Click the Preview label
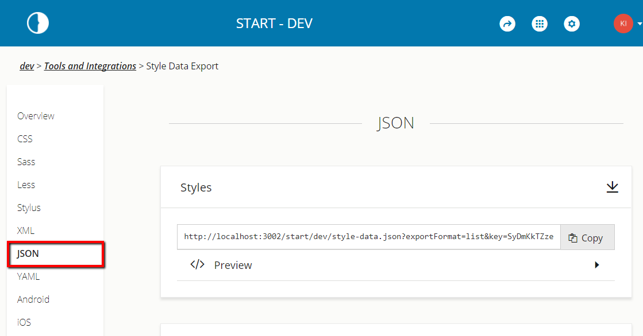 [x=233, y=265]
